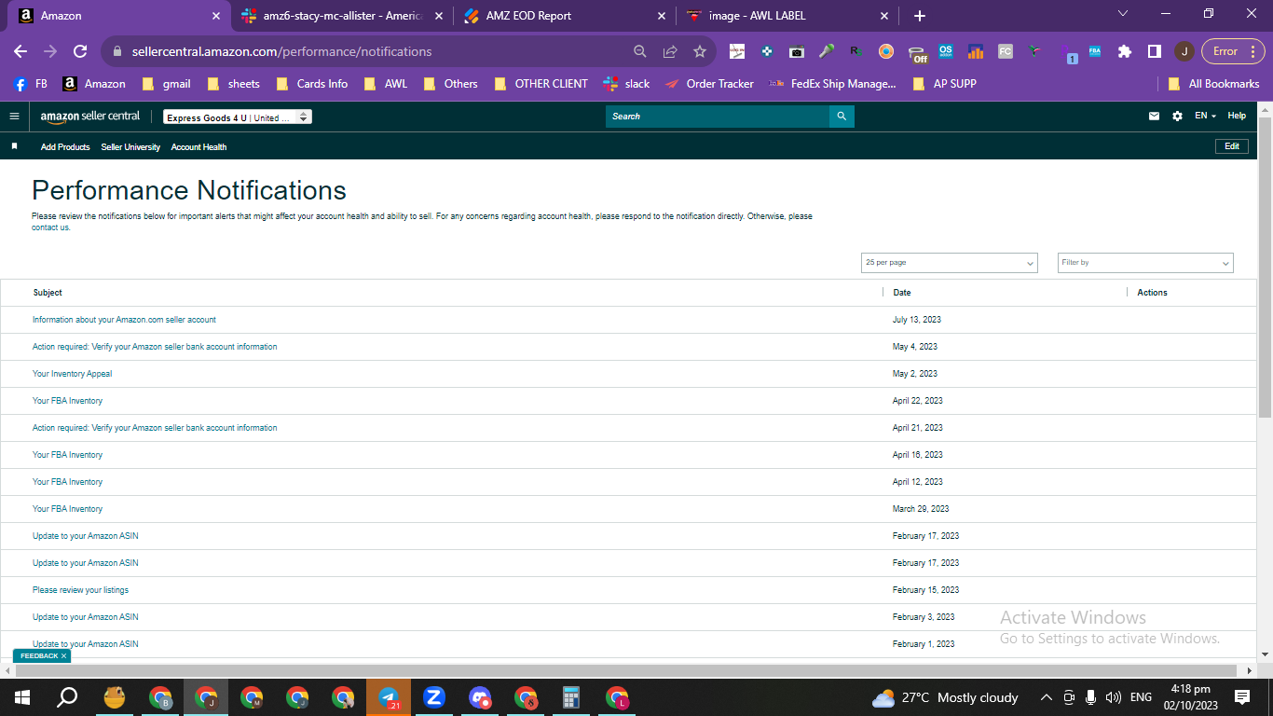Screen dimensions: 1273x716
Task: Open 'Your Inventory Appeal' notification
Action: click(x=73, y=374)
